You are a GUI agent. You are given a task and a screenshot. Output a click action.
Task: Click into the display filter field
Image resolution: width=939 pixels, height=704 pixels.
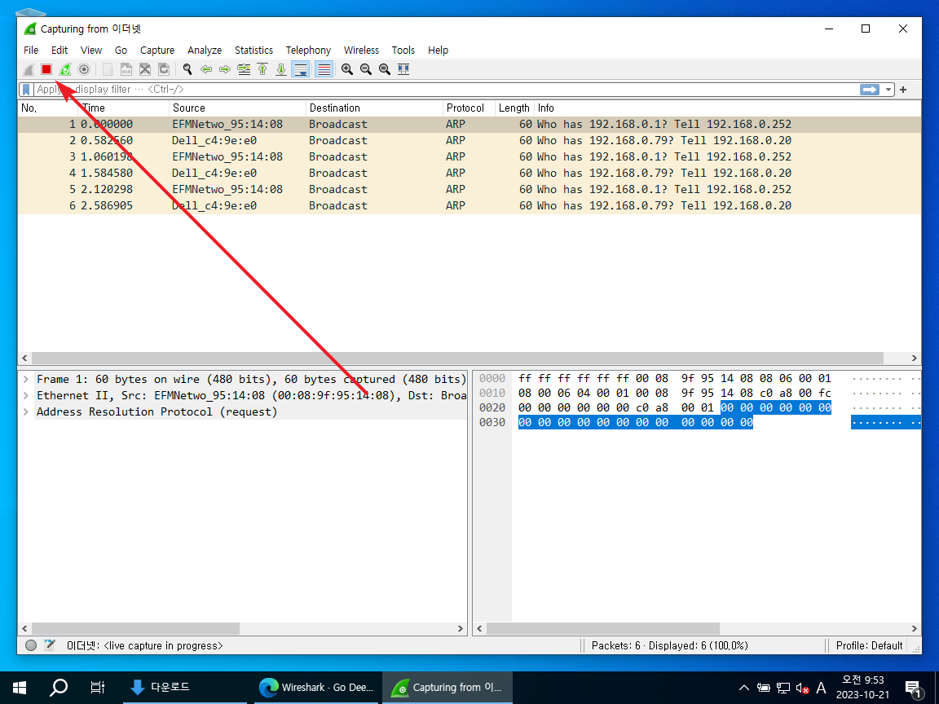(446, 89)
